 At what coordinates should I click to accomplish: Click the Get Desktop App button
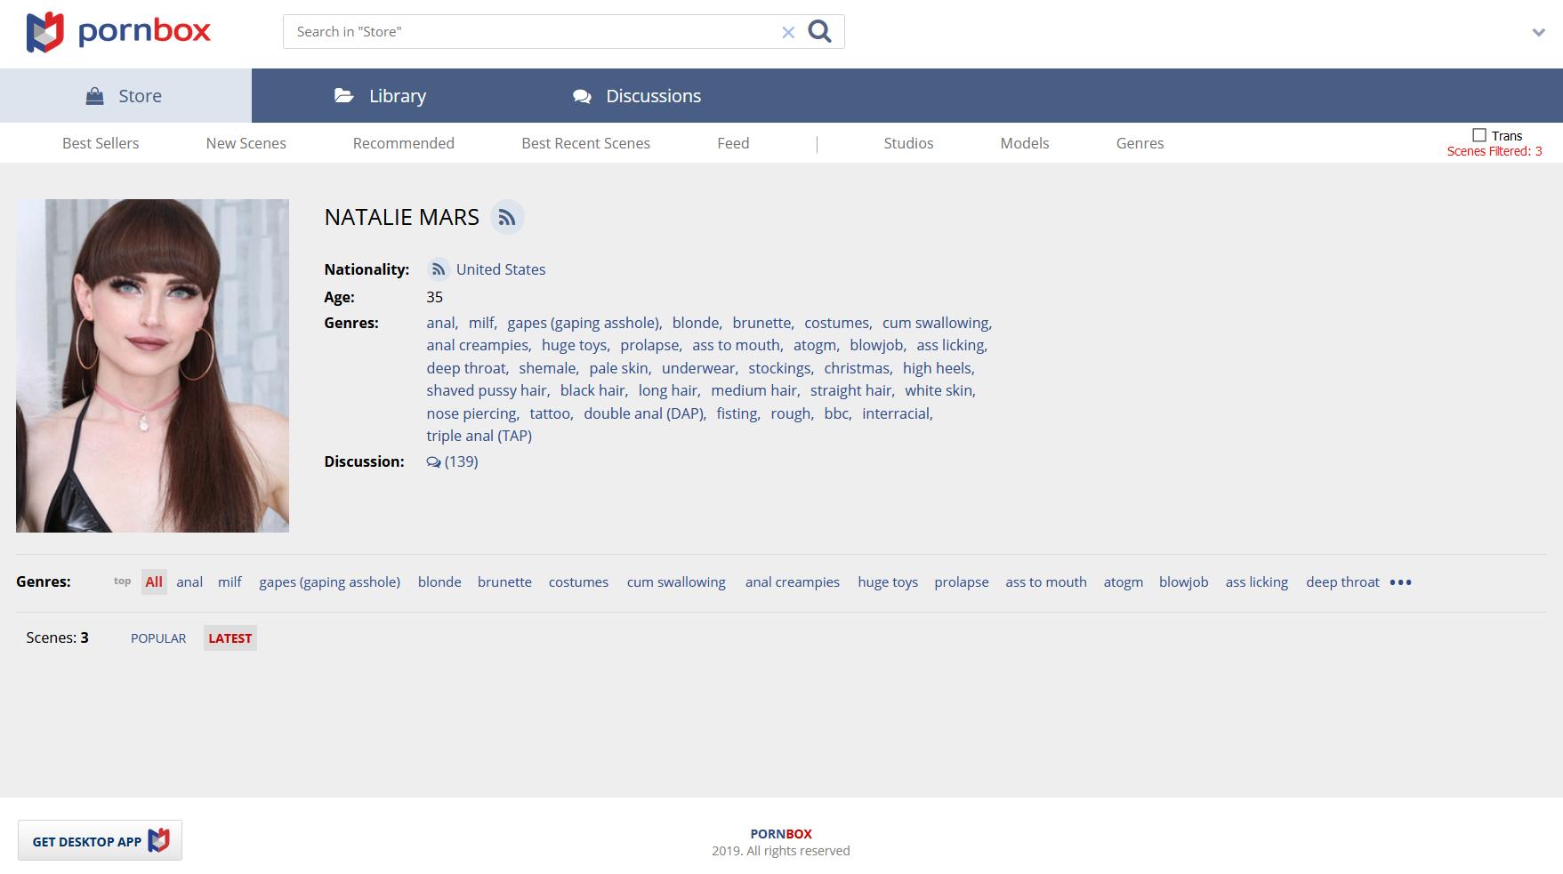[100, 841]
